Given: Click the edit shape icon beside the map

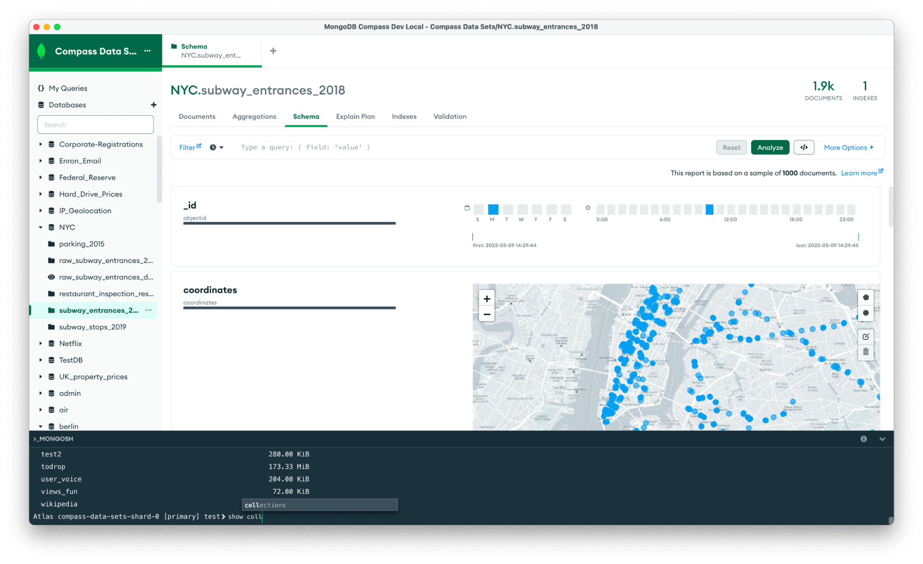Looking at the screenshot, I should coord(866,336).
